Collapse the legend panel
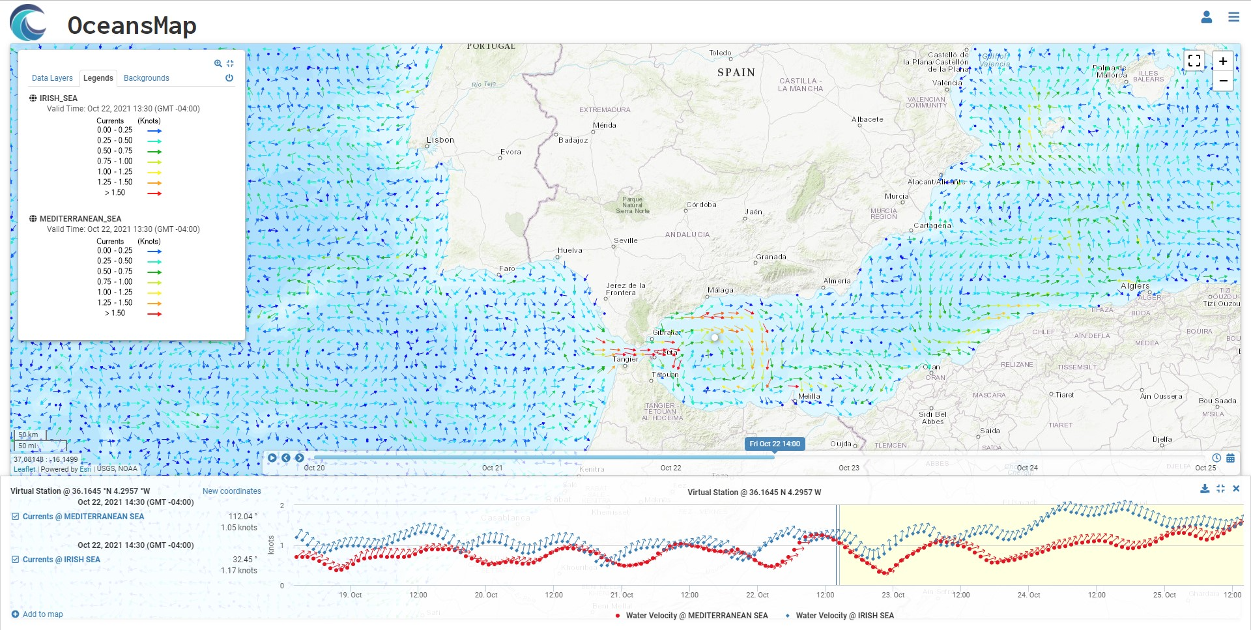Viewport: 1251px width, 630px height. [230, 63]
